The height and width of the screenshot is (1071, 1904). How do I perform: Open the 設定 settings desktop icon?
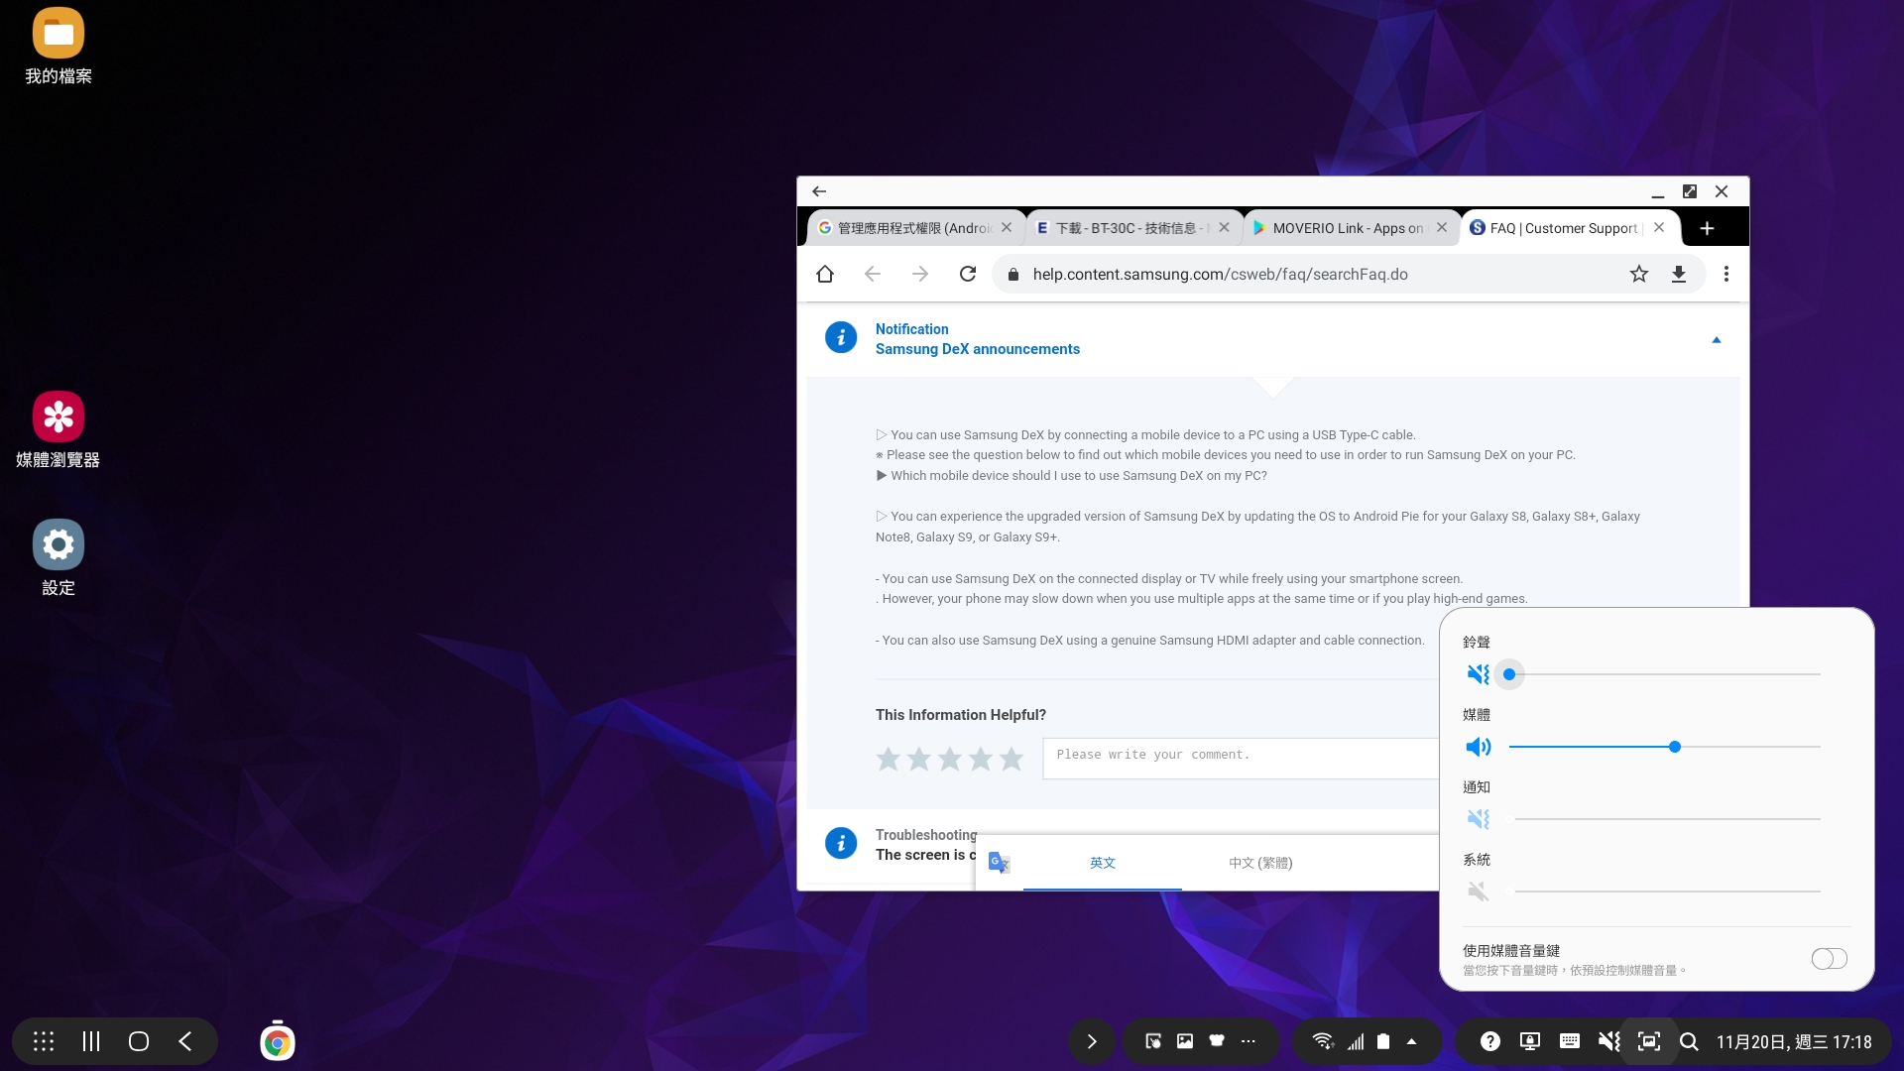pos(59,557)
